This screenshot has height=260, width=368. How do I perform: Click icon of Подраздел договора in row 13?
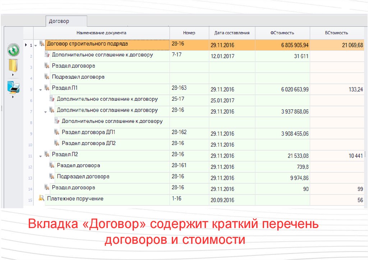point(52,176)
